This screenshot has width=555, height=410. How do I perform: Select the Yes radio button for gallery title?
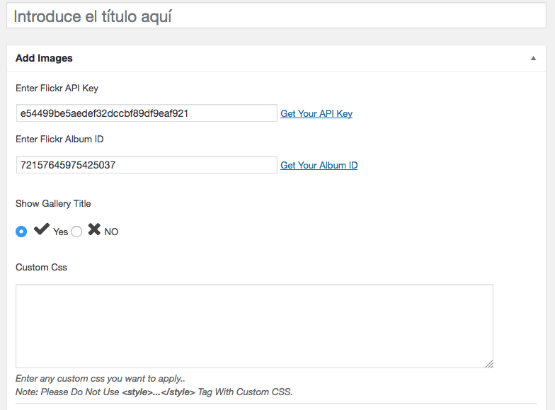[x=21, y=232]
